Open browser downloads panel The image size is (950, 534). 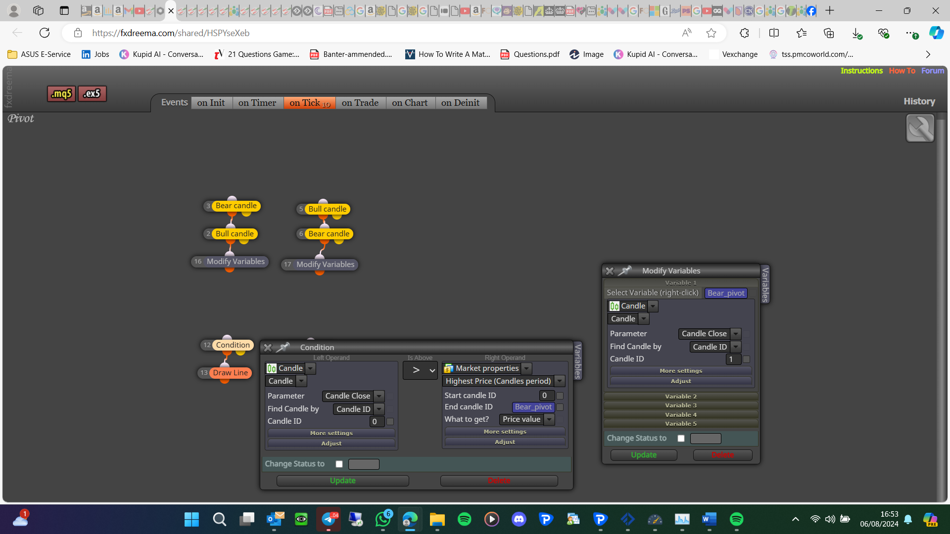click(856, 33)
